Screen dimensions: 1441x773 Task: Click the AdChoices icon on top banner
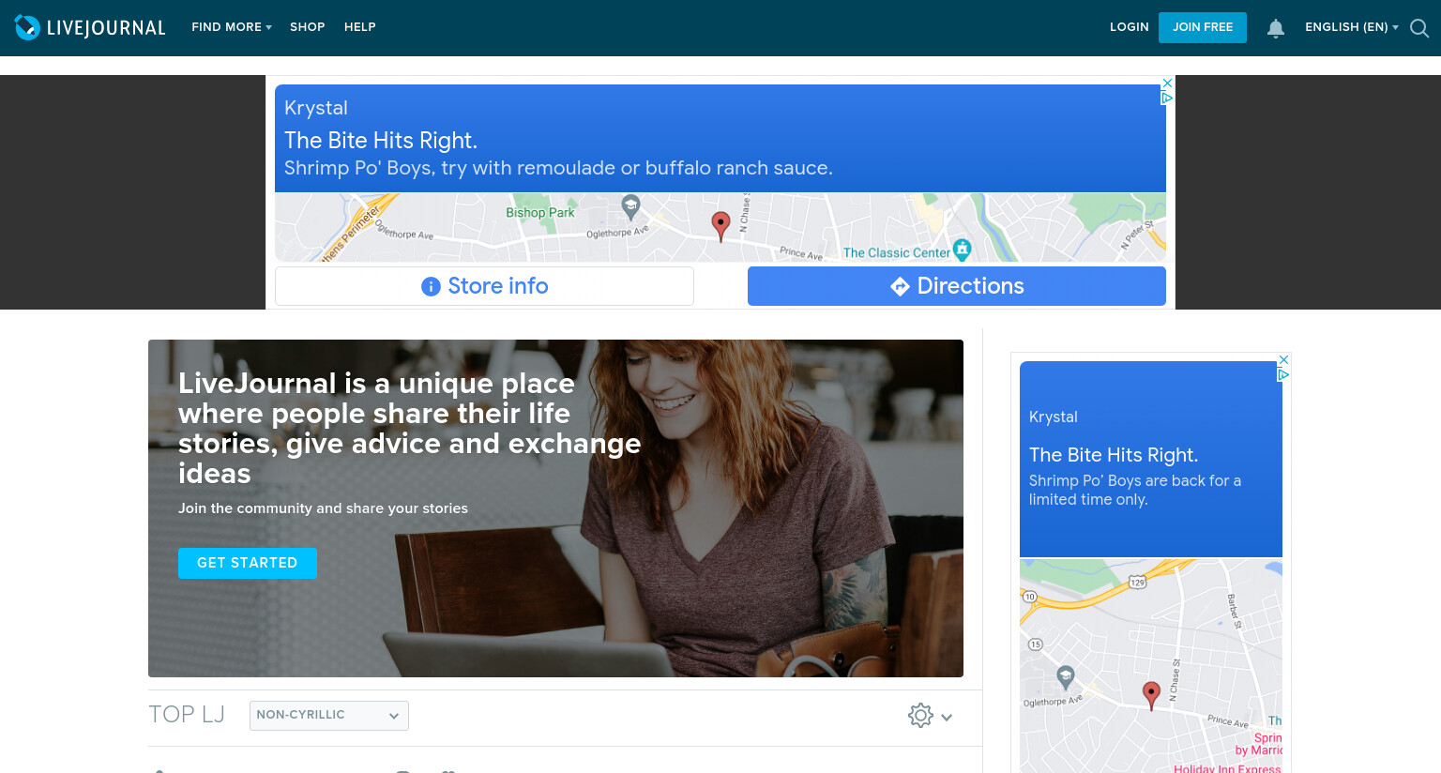1168,98
